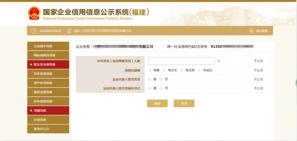Viewport: 297px width, 141px height.
Task: Select 否 for 法定代表人是否党员
Action: click(161, 79)
